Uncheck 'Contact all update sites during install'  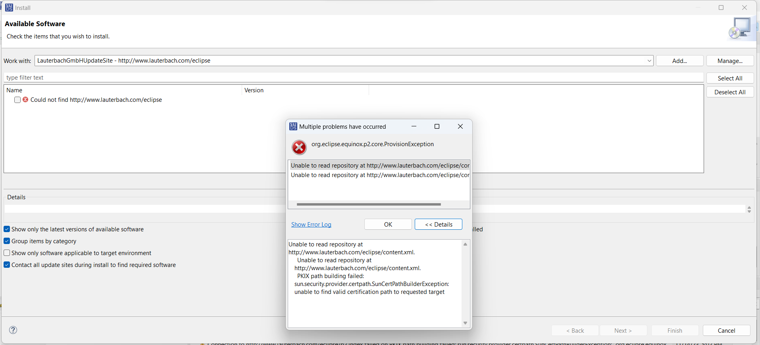(x=7, y=265)
